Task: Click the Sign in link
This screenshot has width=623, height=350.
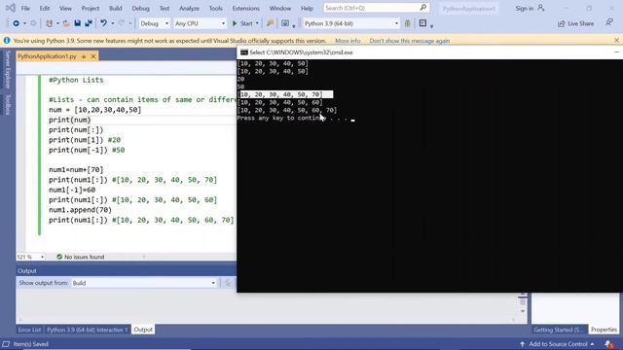Action: pos(525,8)
